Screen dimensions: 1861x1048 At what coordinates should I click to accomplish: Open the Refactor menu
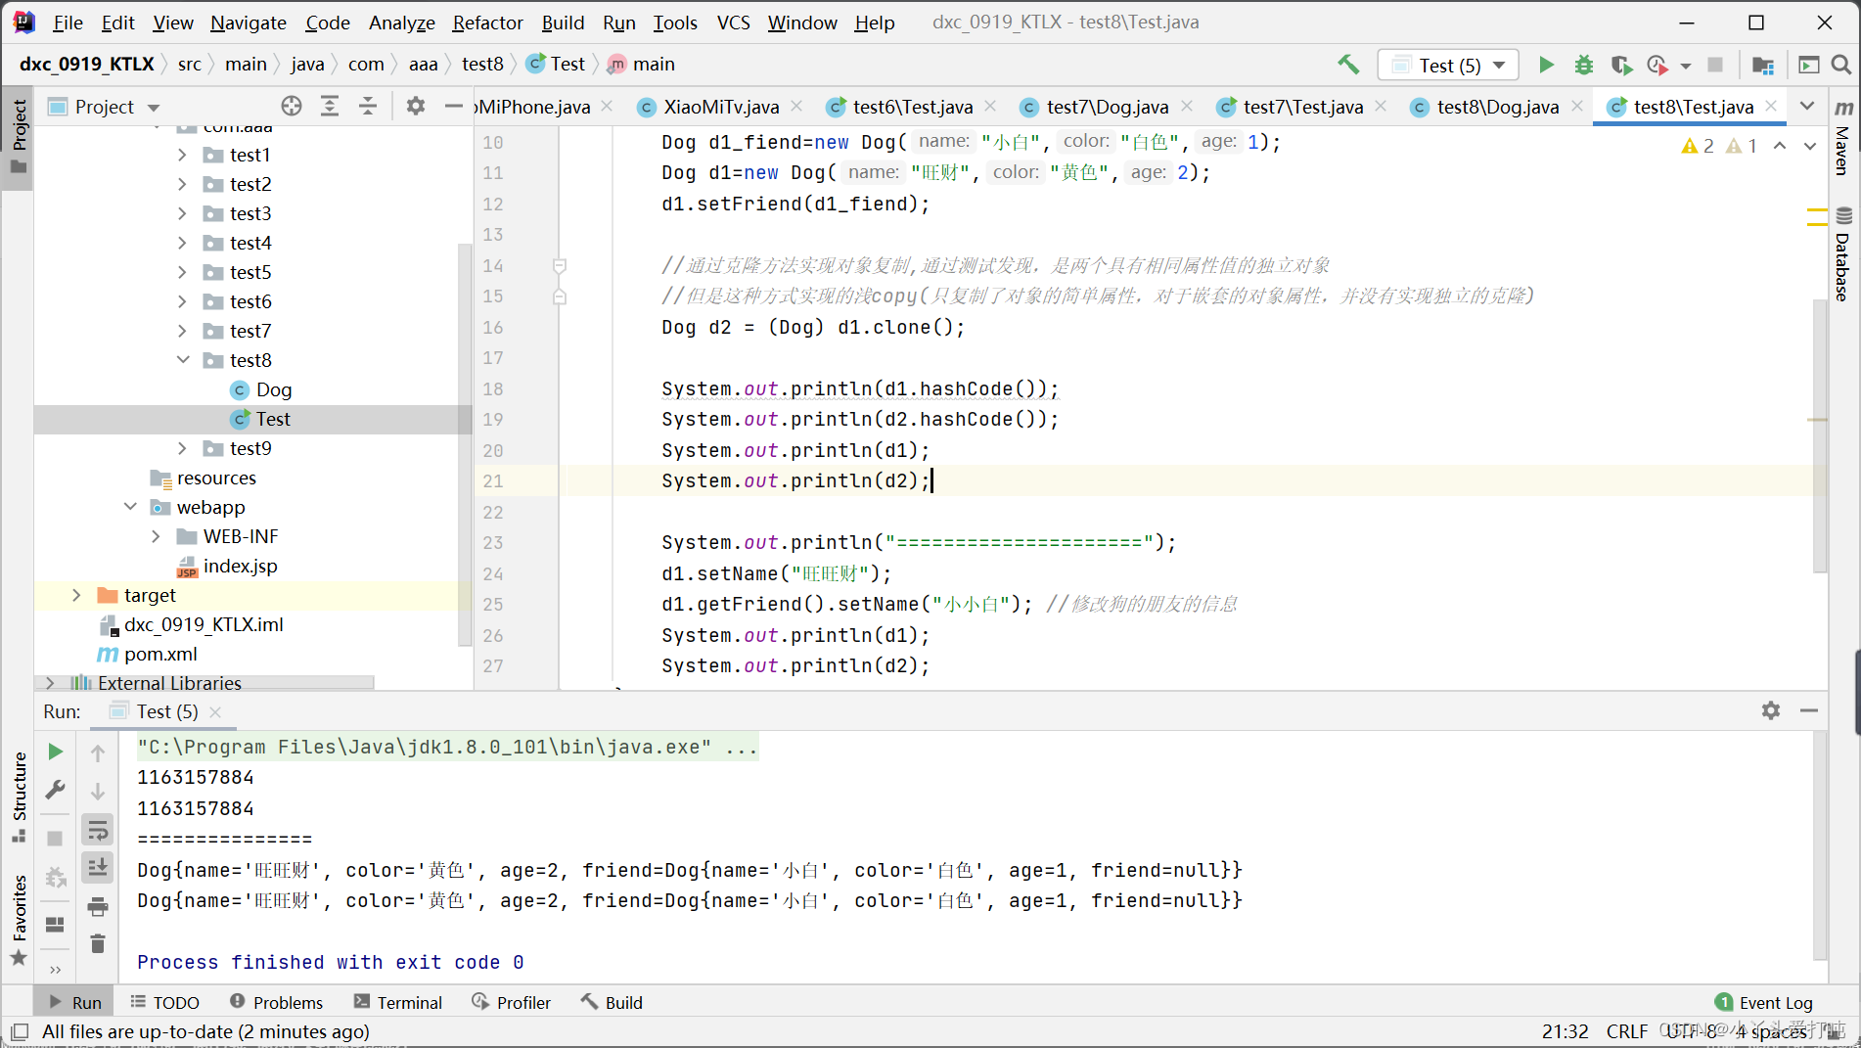click(x=487, y=22)
